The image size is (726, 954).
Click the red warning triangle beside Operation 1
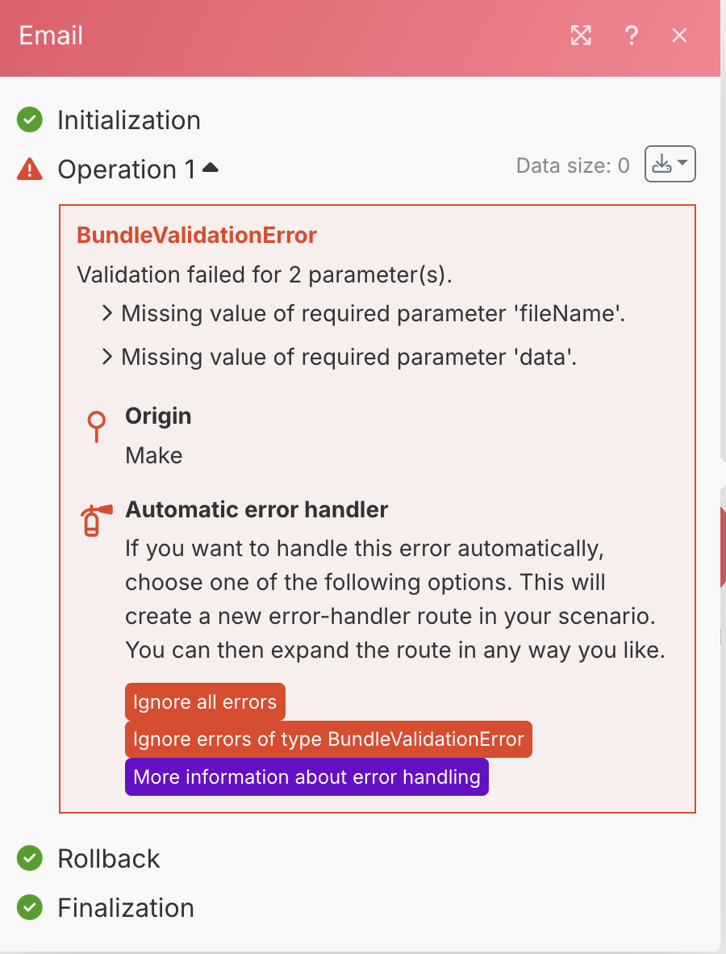pyautogui.click(x=30, y=169)
